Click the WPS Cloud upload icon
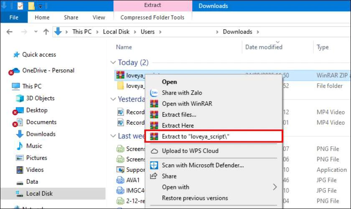 coord(154,151)
